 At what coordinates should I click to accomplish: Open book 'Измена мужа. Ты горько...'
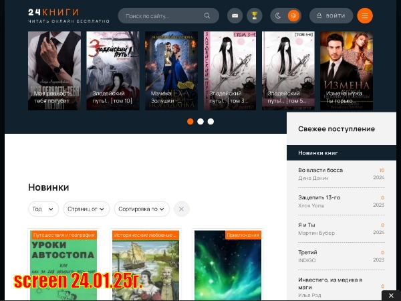[346, 71]
